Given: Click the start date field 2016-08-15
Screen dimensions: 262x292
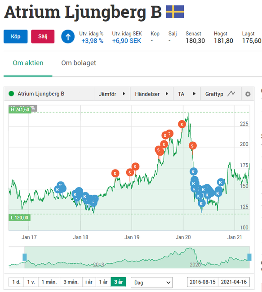Looking at the screenshot, I should [203, 282].
